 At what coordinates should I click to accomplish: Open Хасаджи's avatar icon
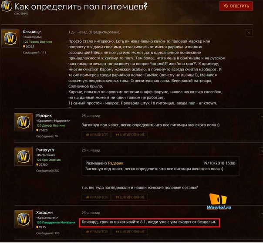click(x=24, y=219)
